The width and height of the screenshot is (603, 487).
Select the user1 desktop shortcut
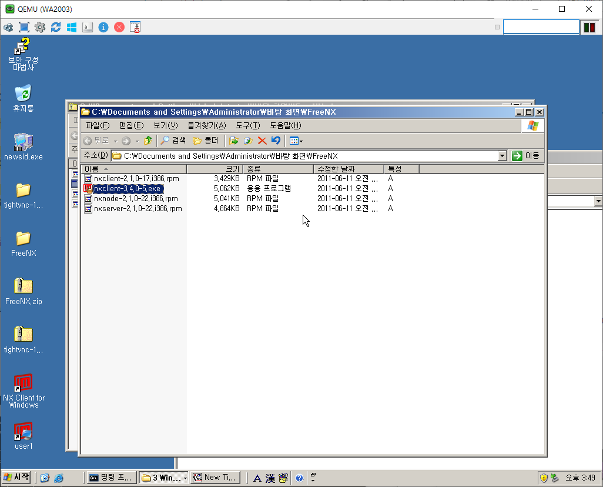click(24, 436)
